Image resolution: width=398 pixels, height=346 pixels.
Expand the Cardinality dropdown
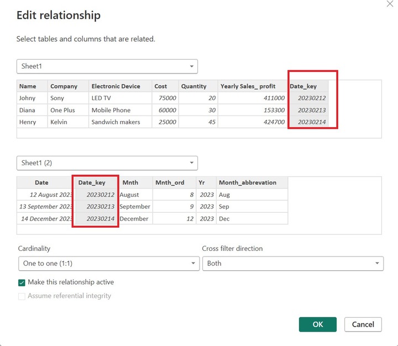coord(108,264)
